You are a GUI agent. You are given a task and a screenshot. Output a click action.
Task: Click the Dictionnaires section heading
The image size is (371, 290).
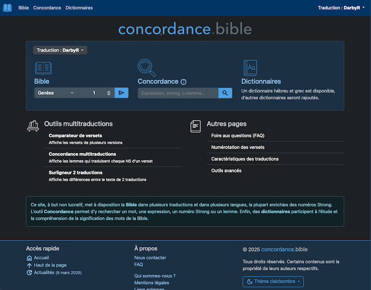coord(261,81)
